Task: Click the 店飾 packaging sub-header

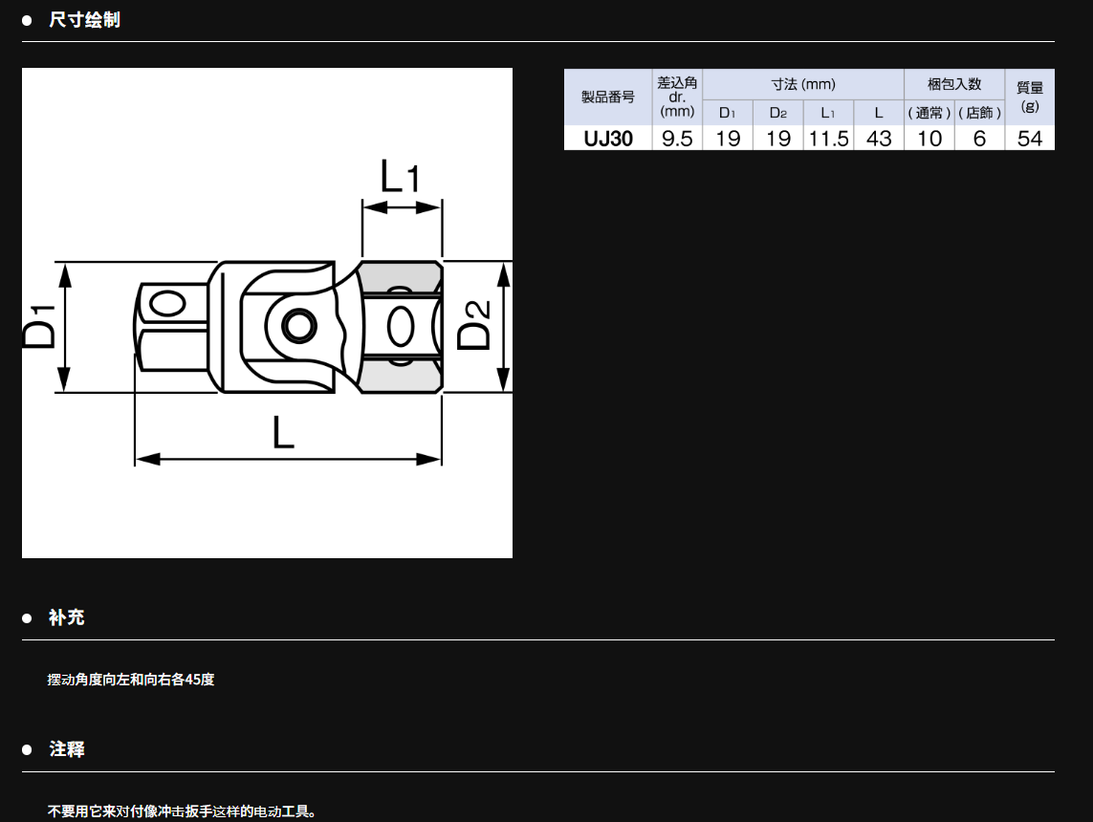Action: tap(979, 113)
